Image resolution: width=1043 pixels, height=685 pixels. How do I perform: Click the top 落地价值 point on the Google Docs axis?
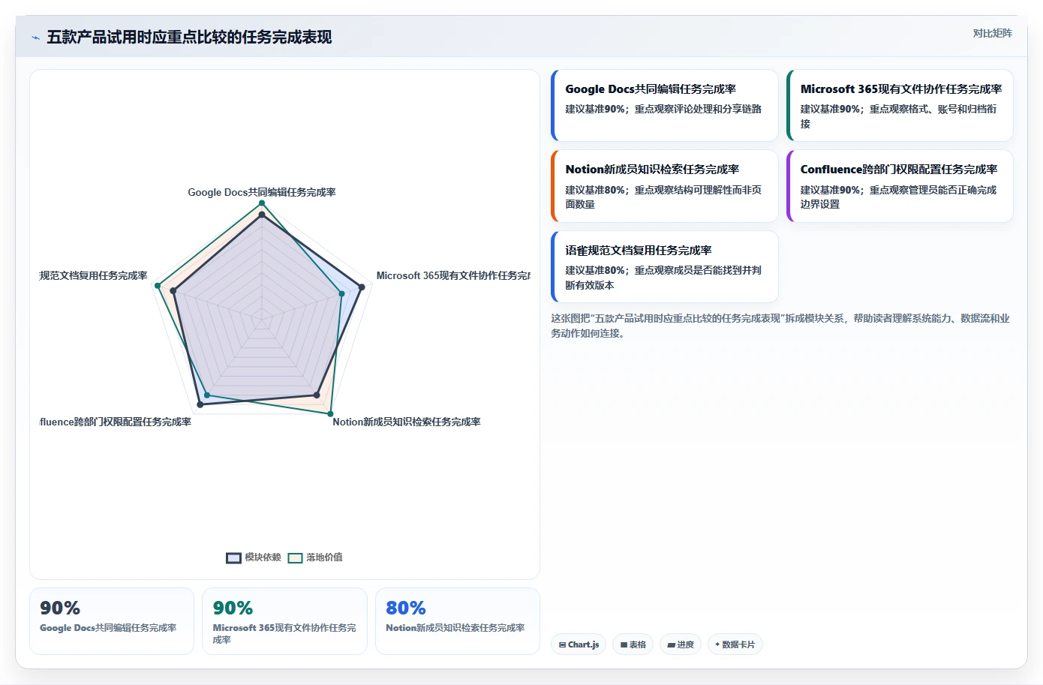coord(262,203)
